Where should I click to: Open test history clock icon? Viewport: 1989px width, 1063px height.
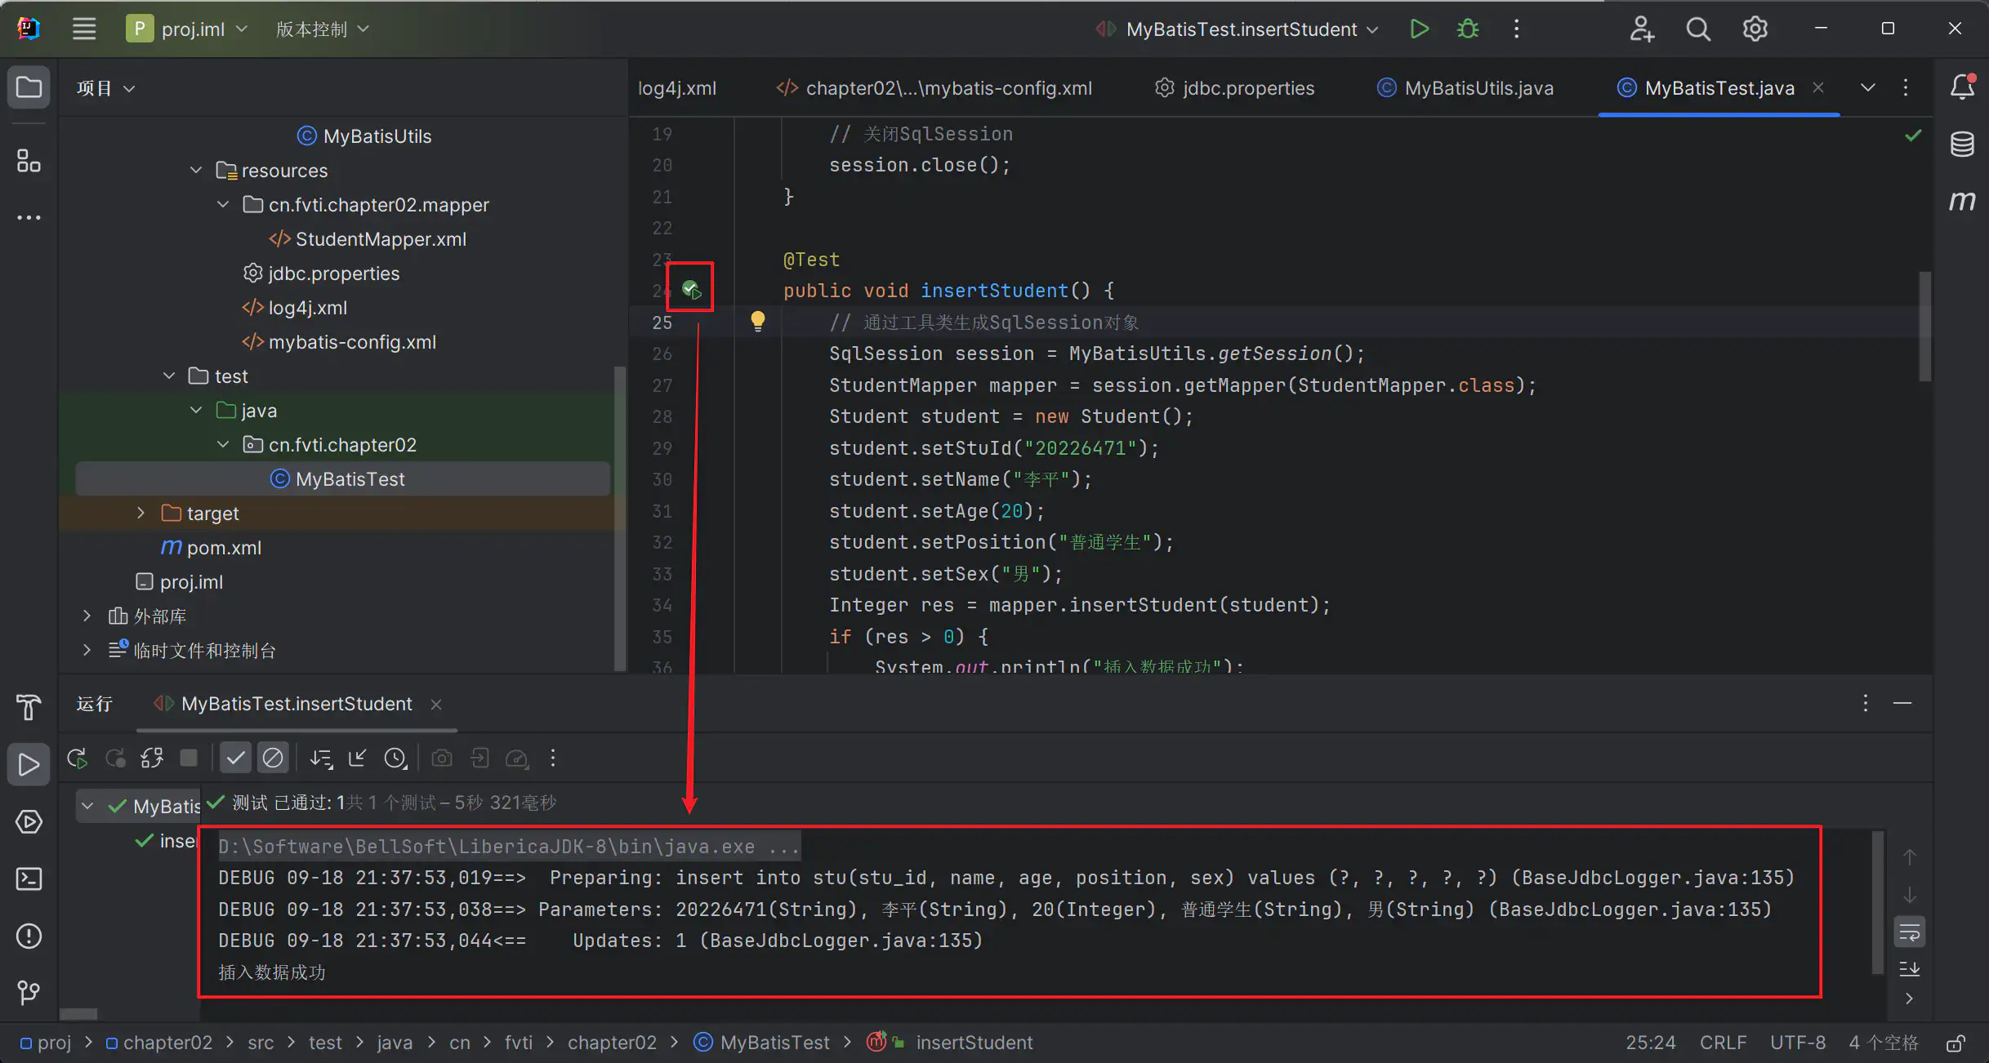(x=395, y=758)
